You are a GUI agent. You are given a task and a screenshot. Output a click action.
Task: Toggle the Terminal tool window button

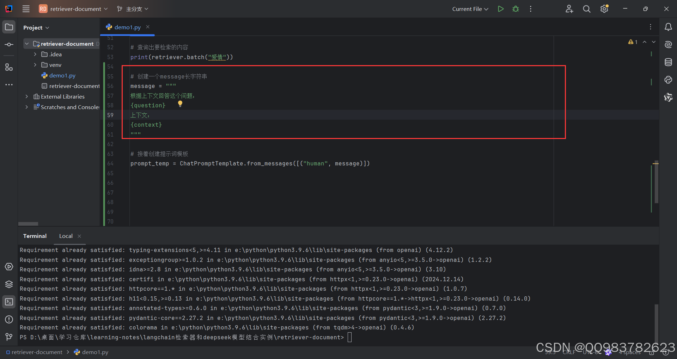pos(9,302)
